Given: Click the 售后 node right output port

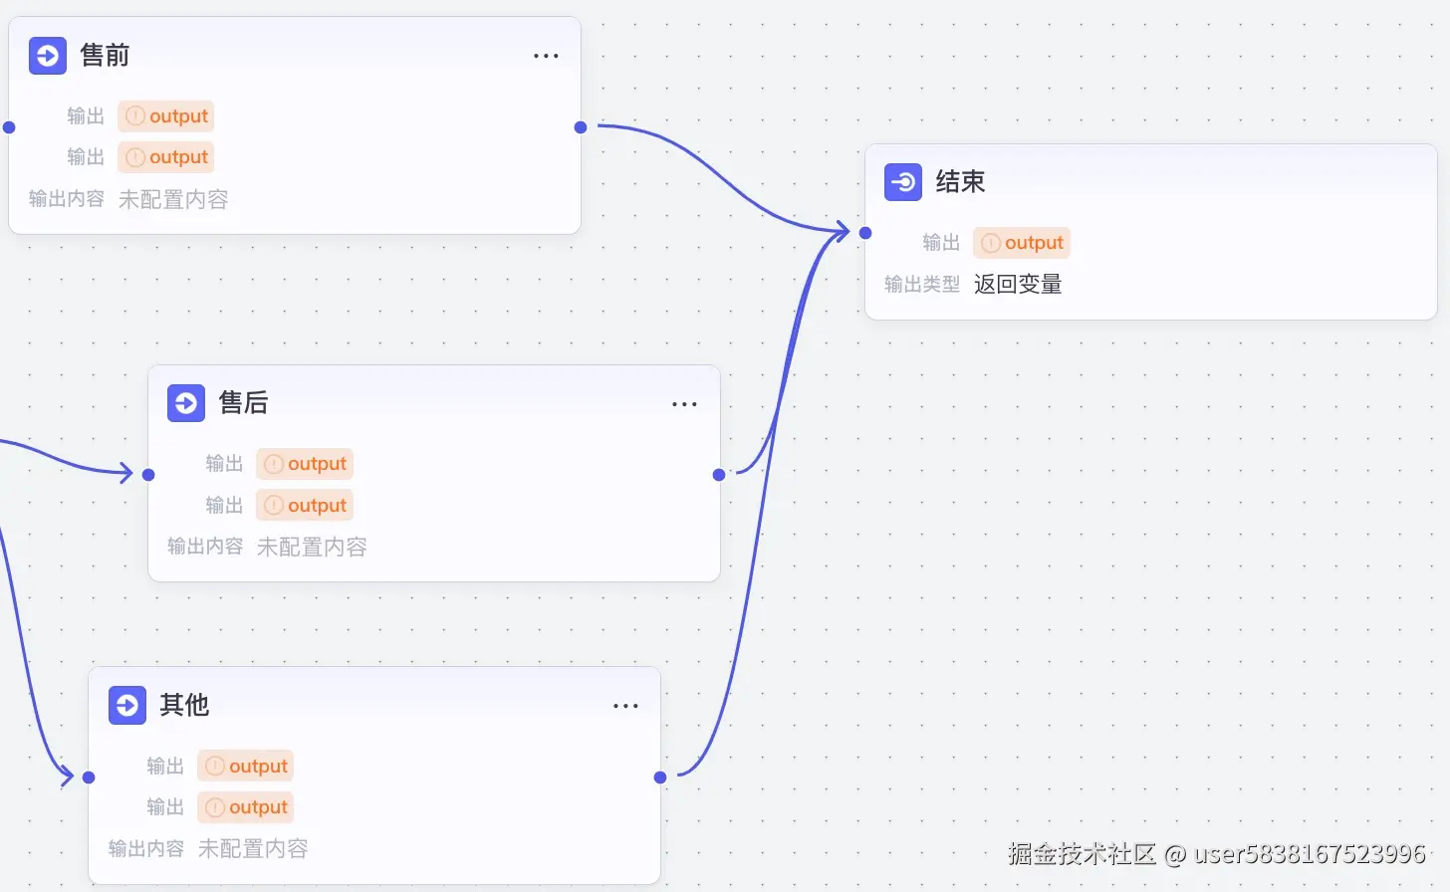Looking at the screenshot, I should [x=719, y=475].
